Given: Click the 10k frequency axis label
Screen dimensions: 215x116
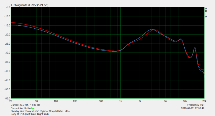Looking at the screenshot, I should tap(185, 101).
